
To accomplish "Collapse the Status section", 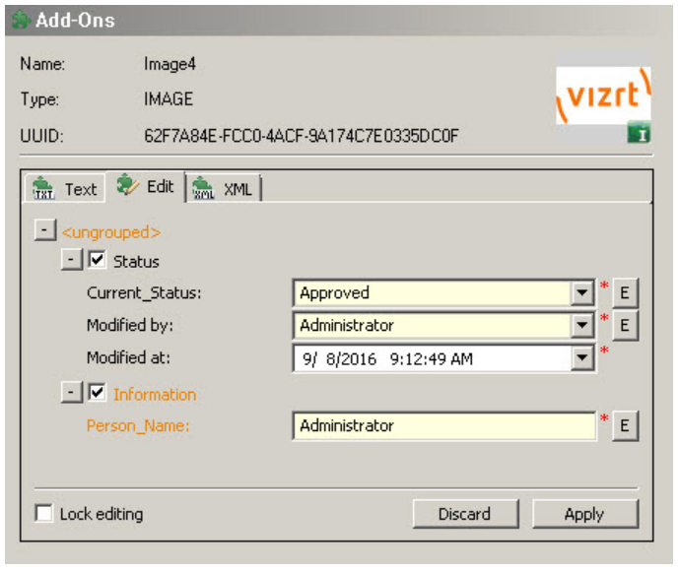I will tap(72, 260).
